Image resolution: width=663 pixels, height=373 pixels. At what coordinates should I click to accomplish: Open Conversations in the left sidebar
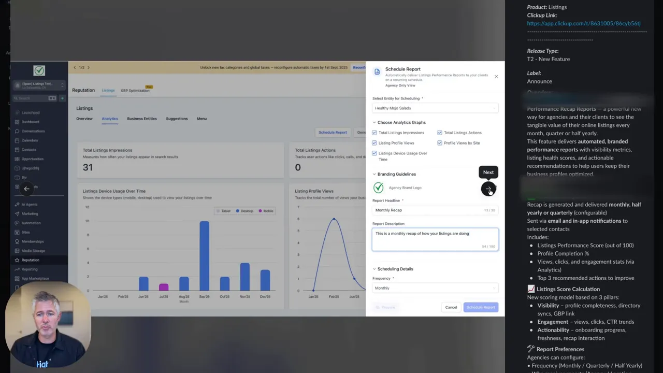click(34, 131)
